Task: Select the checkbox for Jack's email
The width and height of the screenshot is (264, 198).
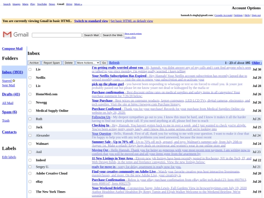Action: click(30, 127)
